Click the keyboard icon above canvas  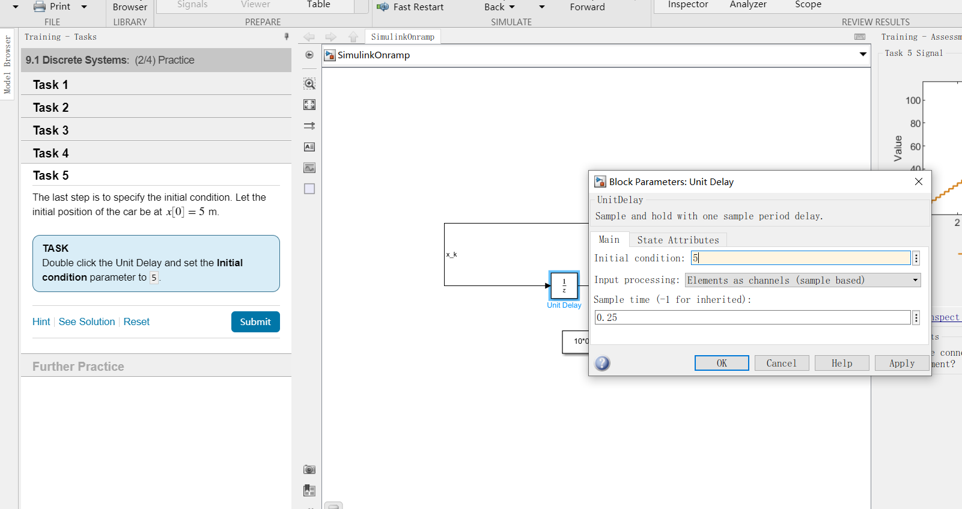point(860,37)
